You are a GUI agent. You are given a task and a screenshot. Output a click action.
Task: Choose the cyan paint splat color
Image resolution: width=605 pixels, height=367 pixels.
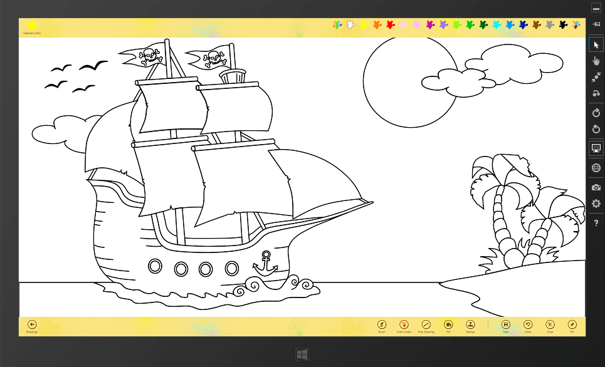coord(497,25)
